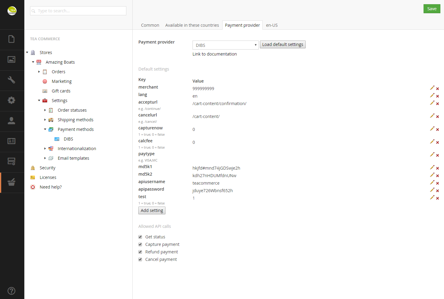Screen dimensions: 444x299
Task: Click Load default settings button
Action: pyautogui.click(x=283, y=44)
